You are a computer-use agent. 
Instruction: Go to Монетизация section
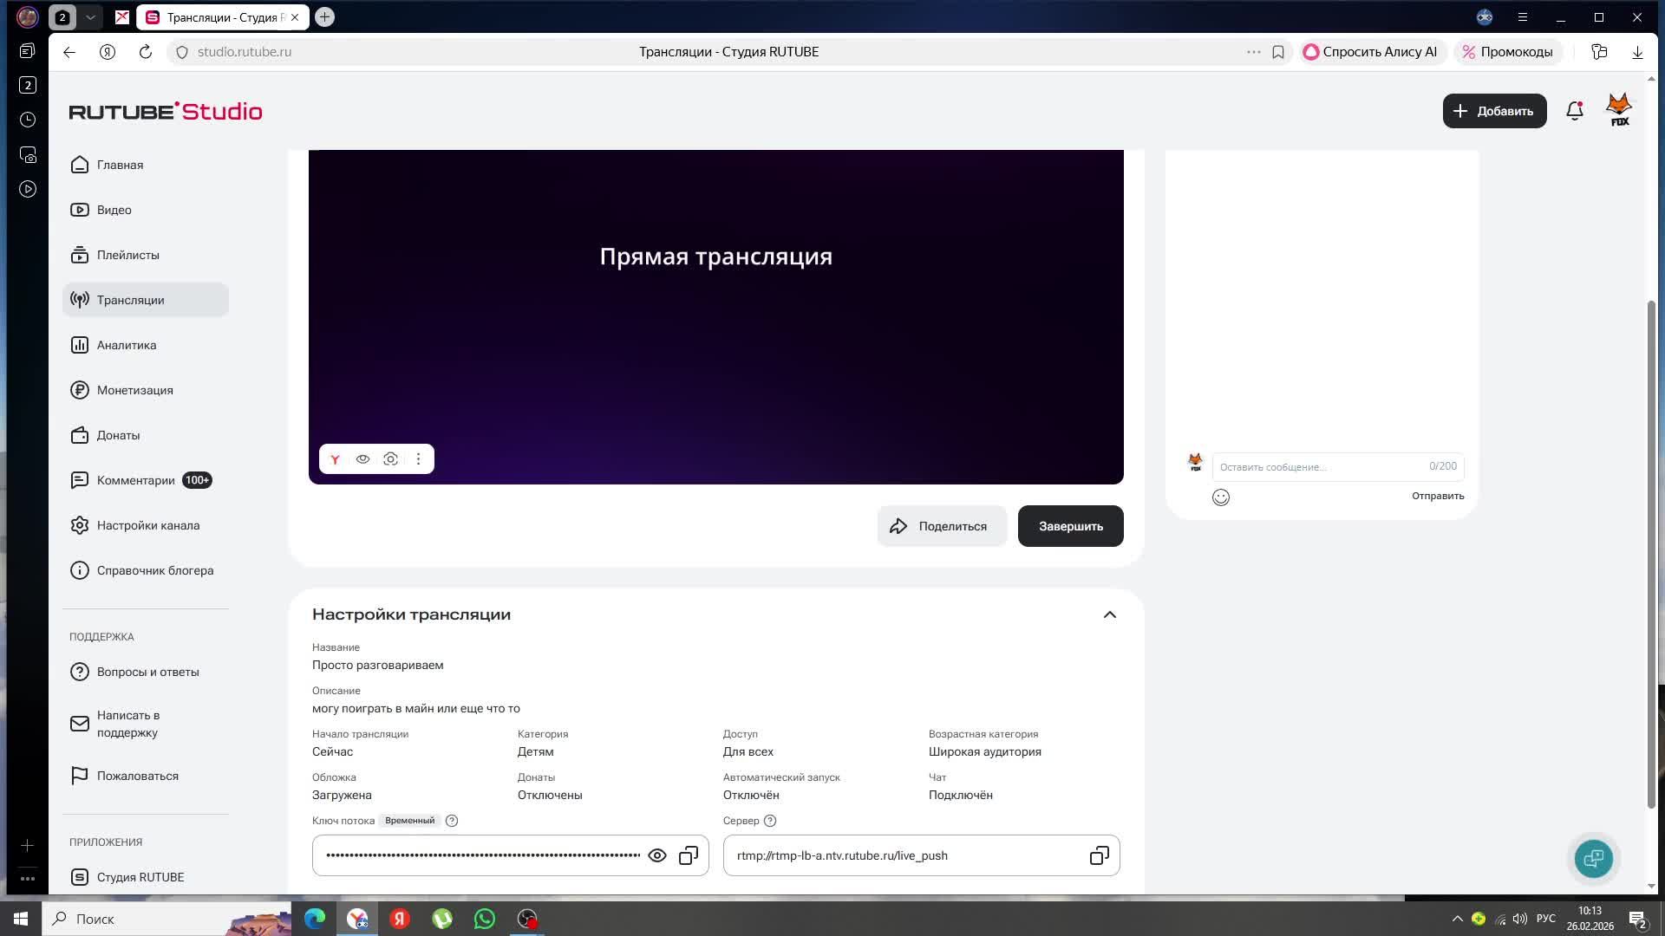134,390
